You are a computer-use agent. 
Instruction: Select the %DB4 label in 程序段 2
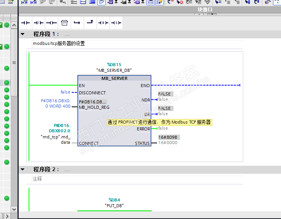114,200
